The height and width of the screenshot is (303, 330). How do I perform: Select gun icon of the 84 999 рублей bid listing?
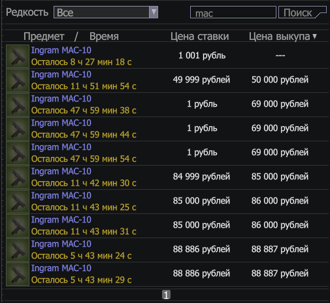point(18,177)
